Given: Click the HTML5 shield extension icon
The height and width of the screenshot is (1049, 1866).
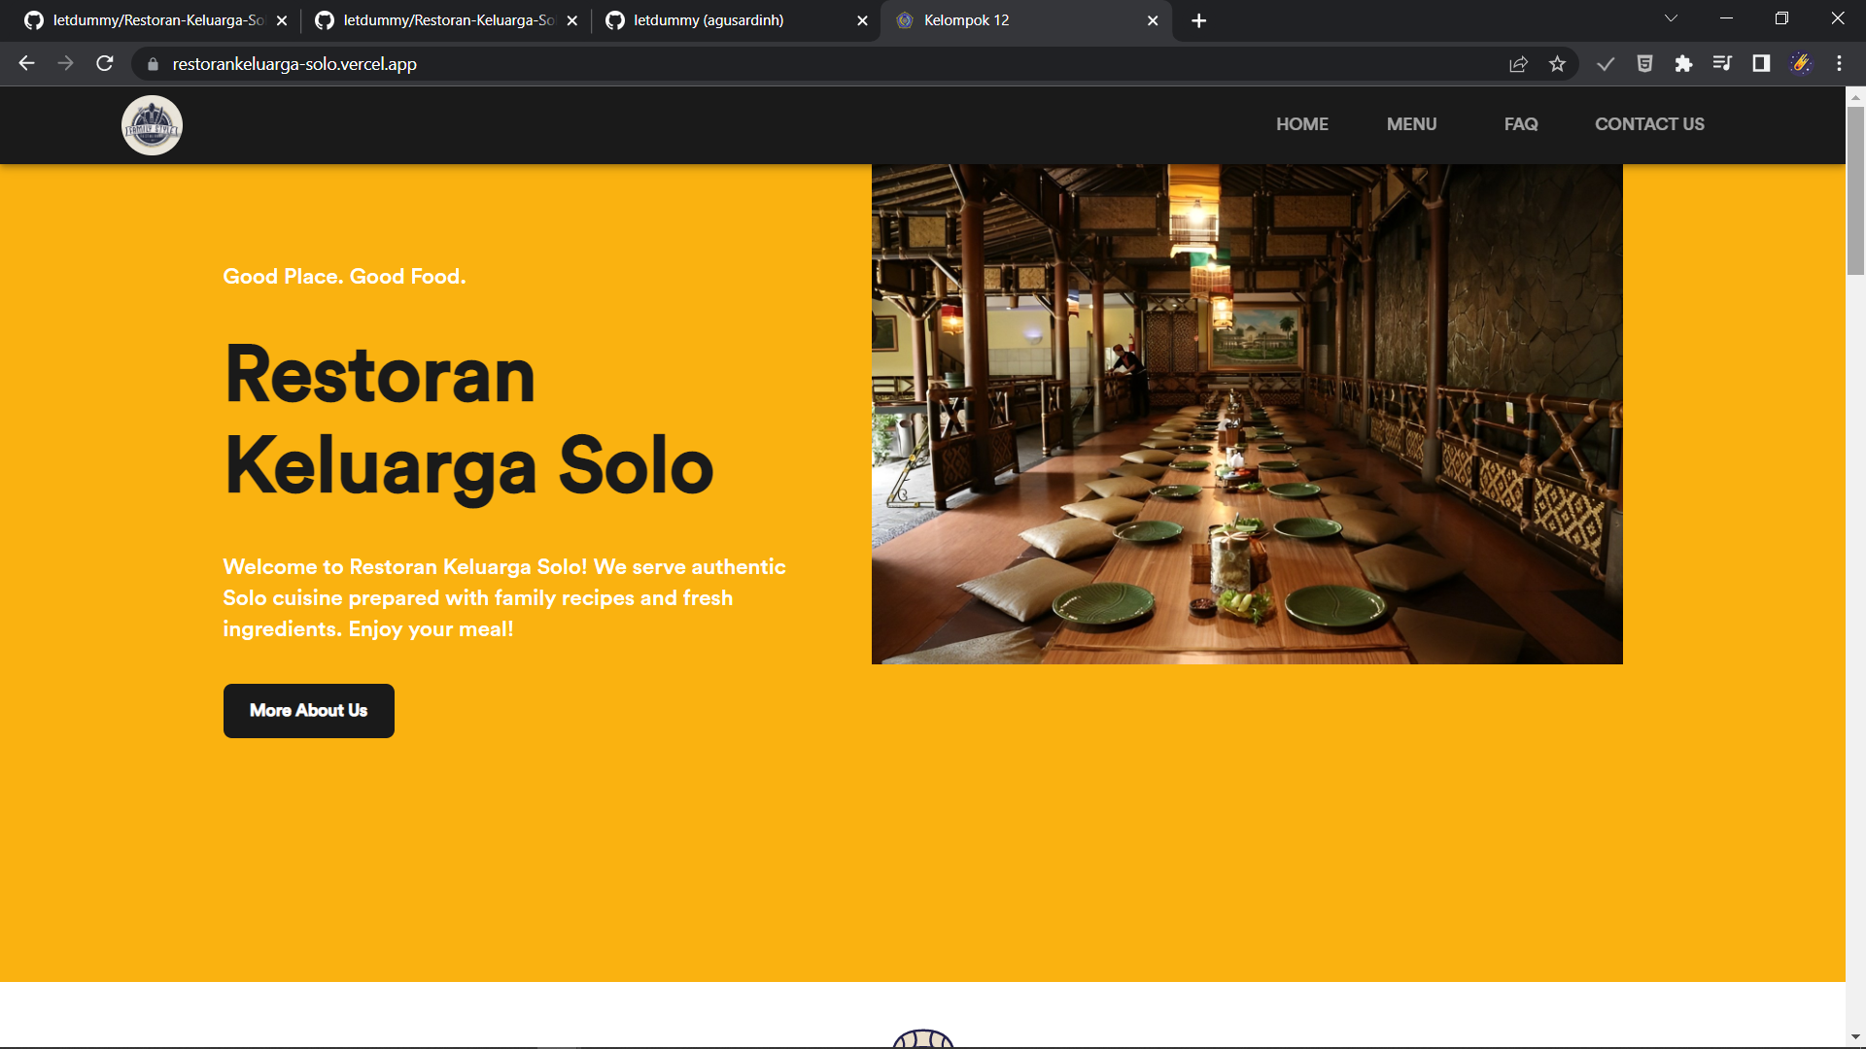Looking at the screenshot, I should (1644, 64).
